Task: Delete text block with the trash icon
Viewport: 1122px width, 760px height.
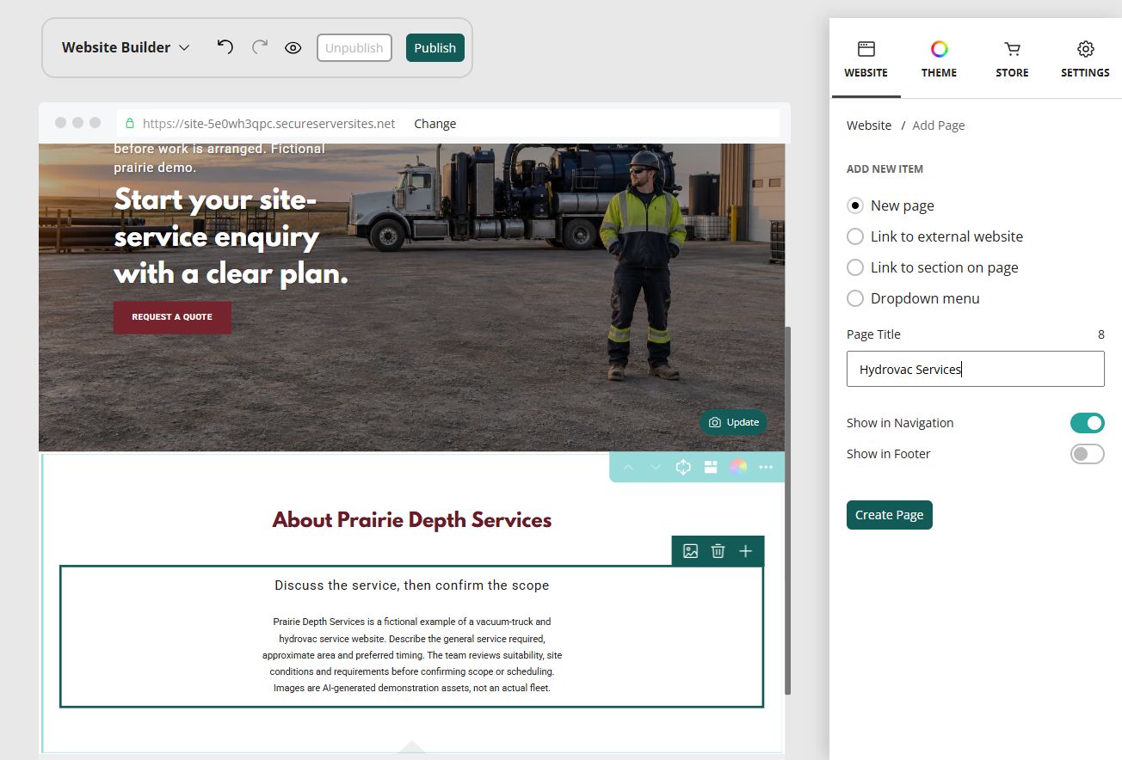Action: coord(718,551)
